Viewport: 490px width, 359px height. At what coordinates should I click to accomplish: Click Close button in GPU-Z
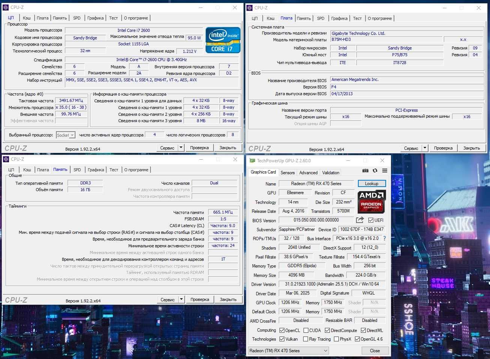375,351
